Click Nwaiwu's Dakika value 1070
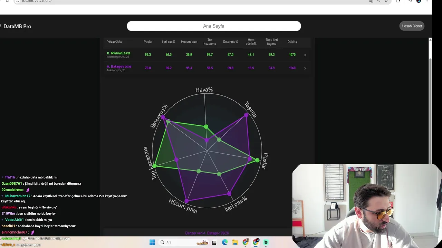Image resolution: width=442 pixels, height=248 pixels. tap(292, 55)
